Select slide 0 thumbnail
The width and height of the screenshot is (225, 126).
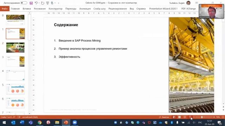[15, 20]
